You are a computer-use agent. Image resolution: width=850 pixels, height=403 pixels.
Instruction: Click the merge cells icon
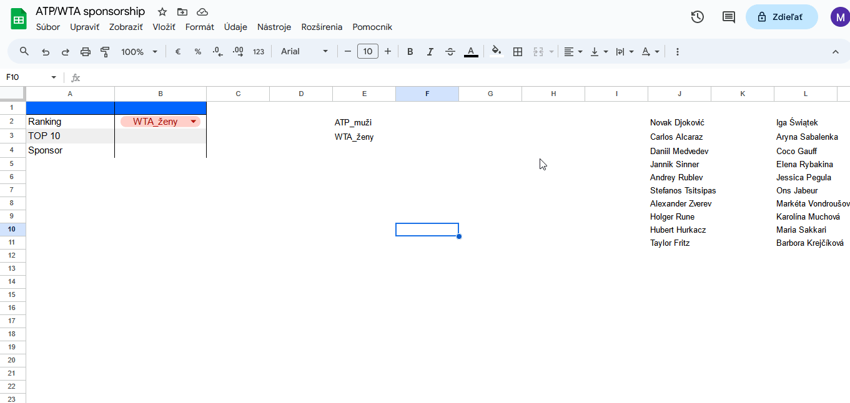pos(538,52)
